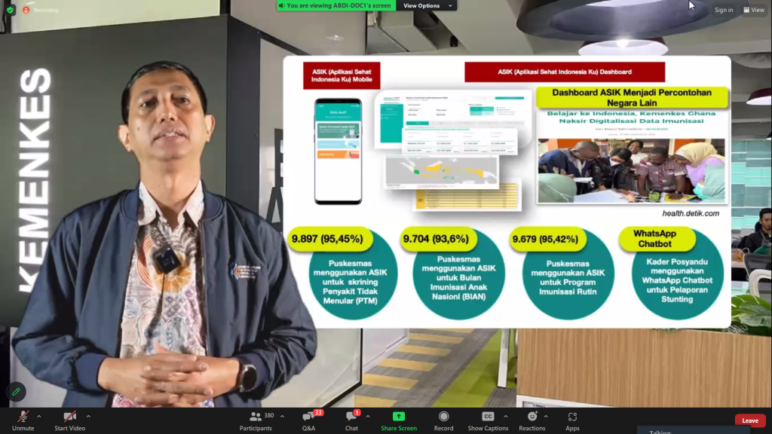
Task: Click the green encryption shield icon
Action: (x=10, y=10)
